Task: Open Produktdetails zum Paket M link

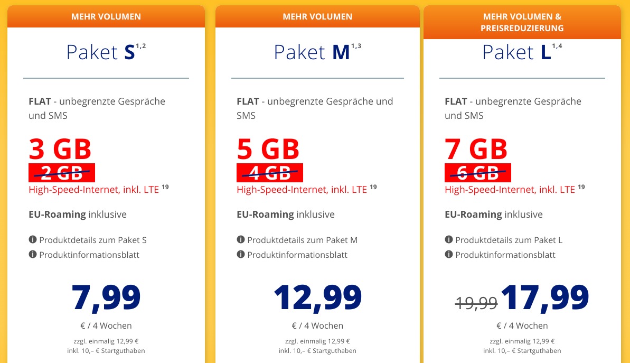Action: (x=302, y=240)
